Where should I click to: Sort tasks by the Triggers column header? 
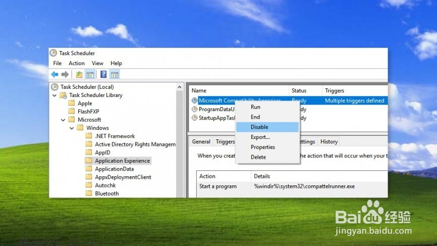point(355,90)
